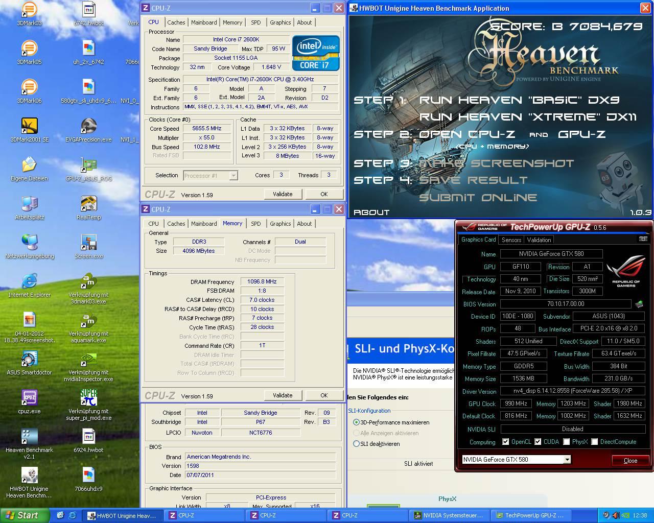Switch to Mainboard tab in top CPU-Z
Image resolution: width=654 pixels, height=523 pixels.
[204, 22]
